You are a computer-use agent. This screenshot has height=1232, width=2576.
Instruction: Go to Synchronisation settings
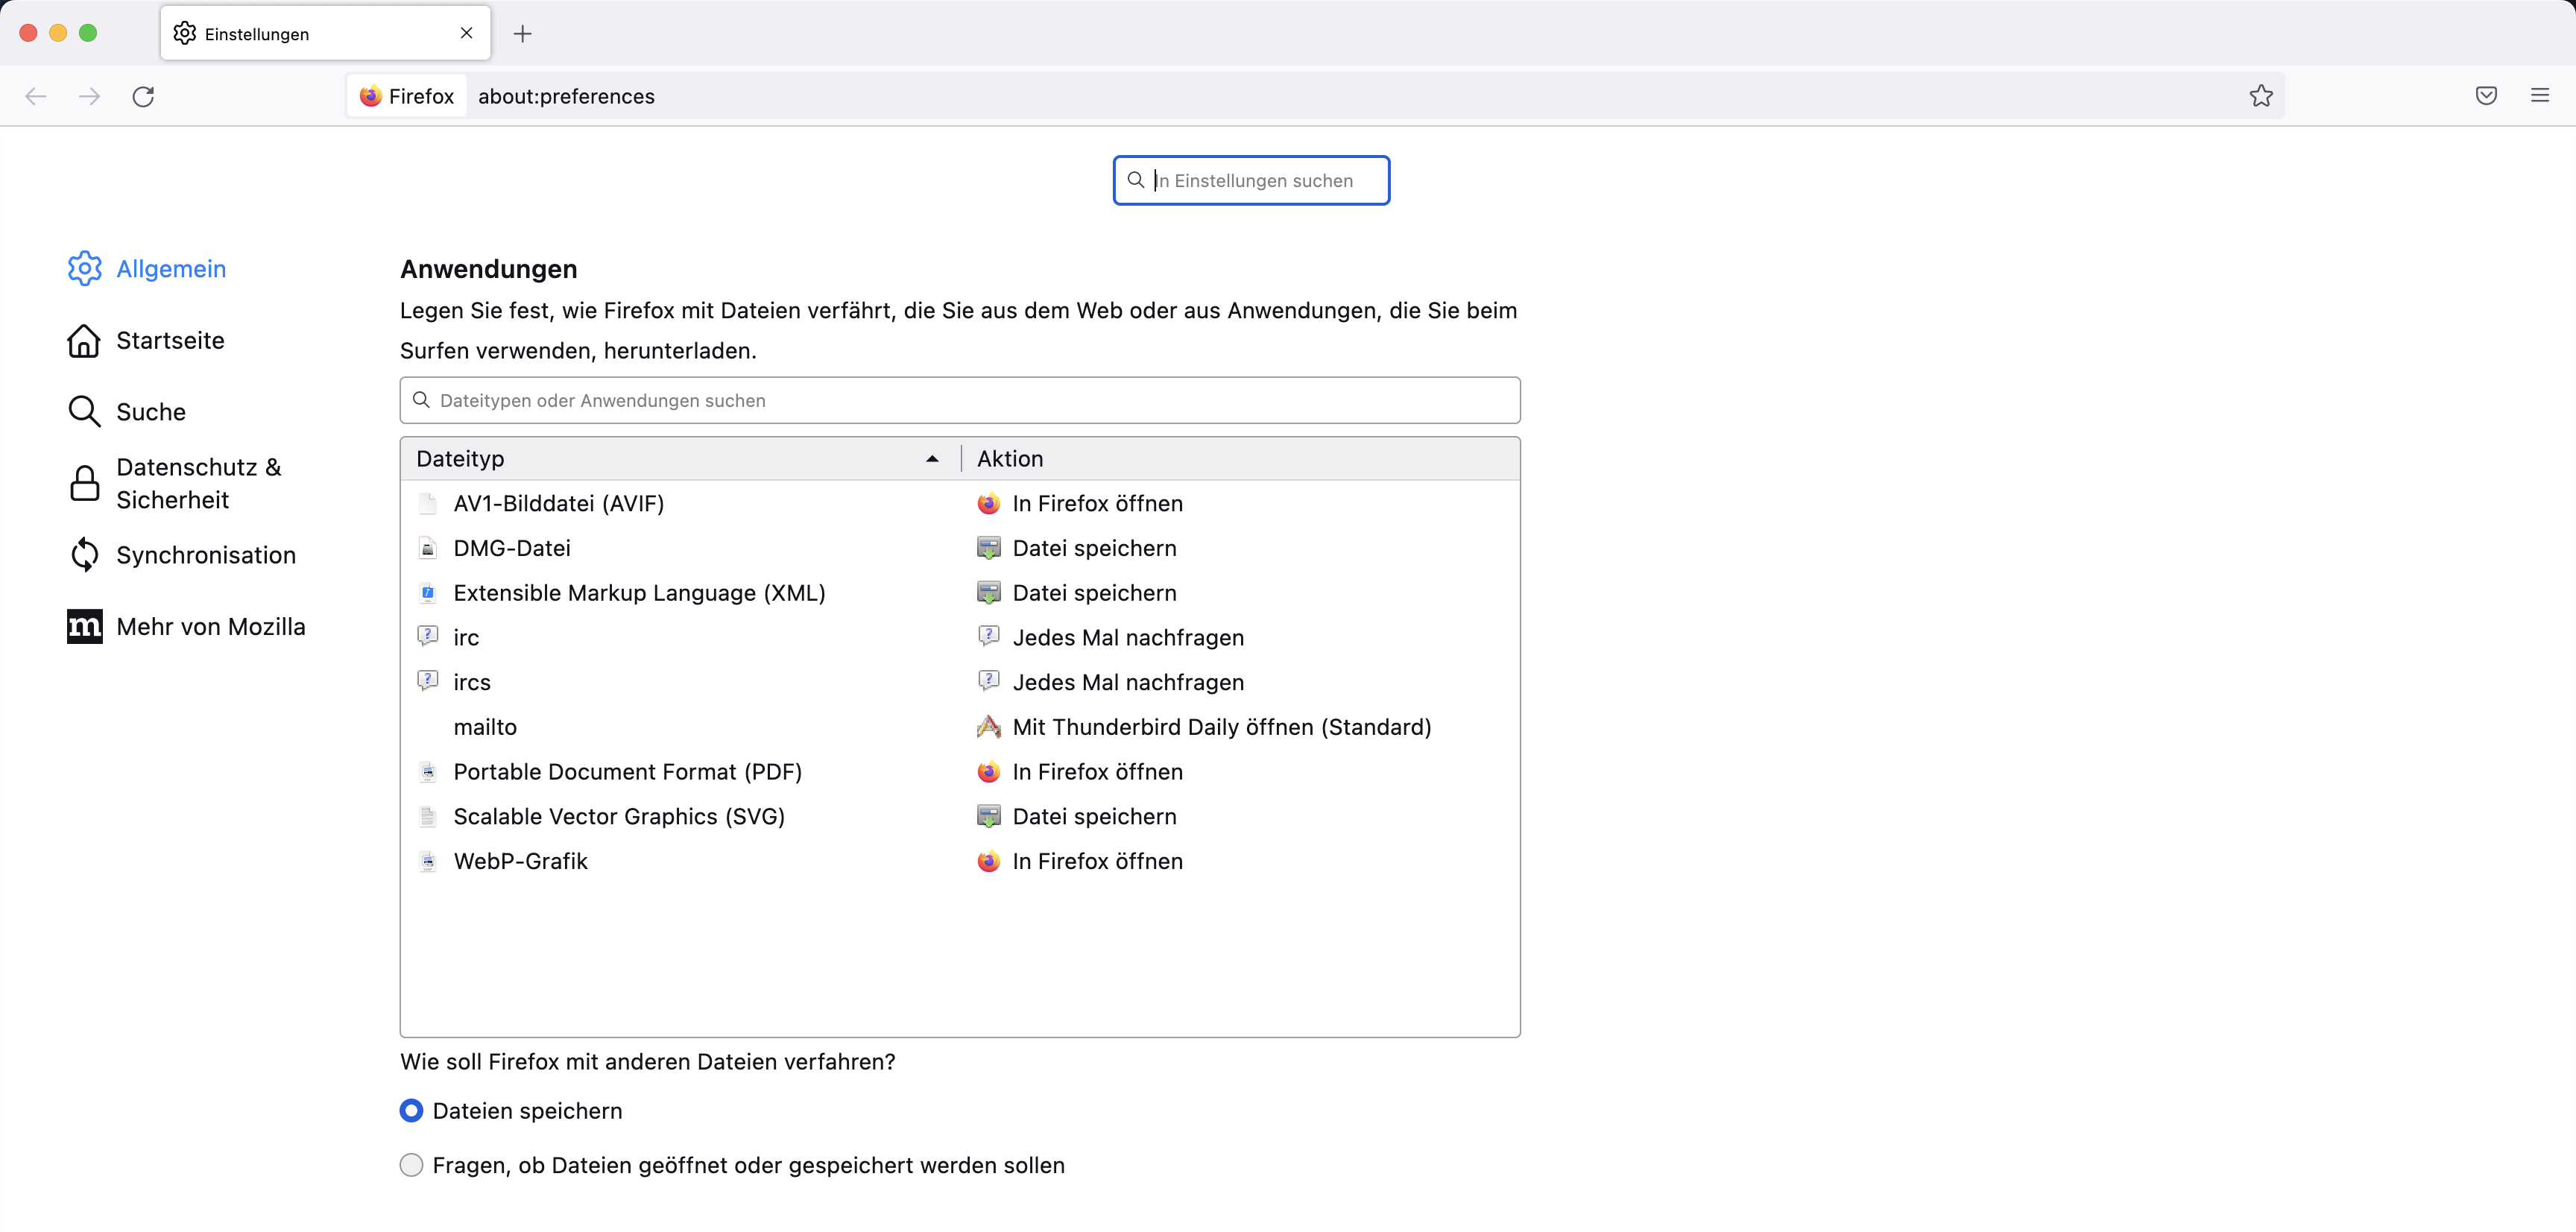tap(205, 555)
